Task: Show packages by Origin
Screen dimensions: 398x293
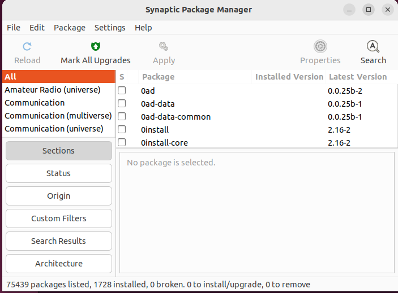Action: 59,196
